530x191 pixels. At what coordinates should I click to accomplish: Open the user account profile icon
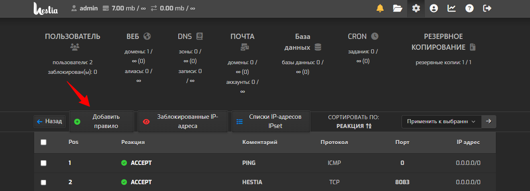(434, 8)
